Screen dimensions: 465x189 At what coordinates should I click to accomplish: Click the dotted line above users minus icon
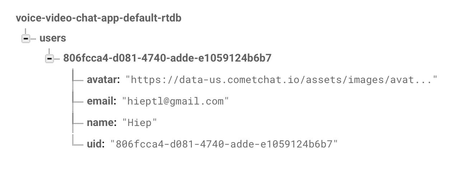pos(25,31)
